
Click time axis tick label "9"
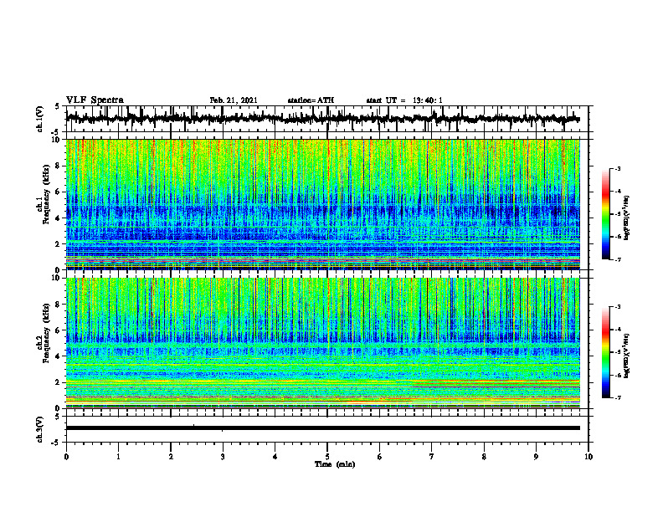[x=536, y=457]
